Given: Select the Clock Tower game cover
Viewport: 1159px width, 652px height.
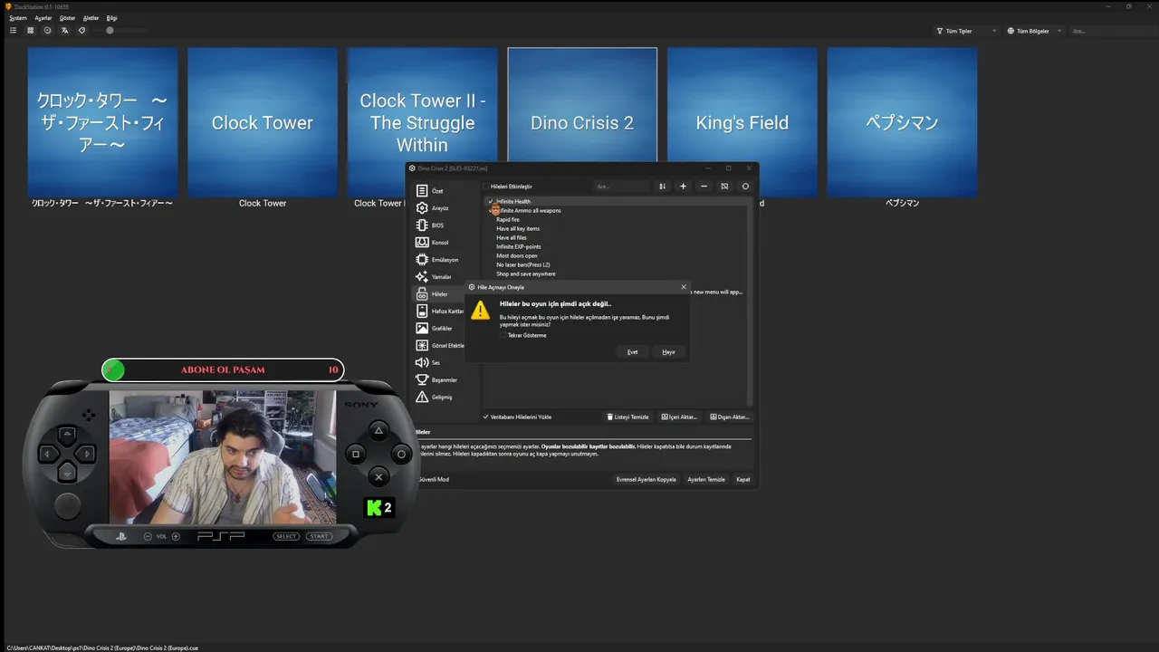Looking at the screenshot, I should (x=263, y=122).
